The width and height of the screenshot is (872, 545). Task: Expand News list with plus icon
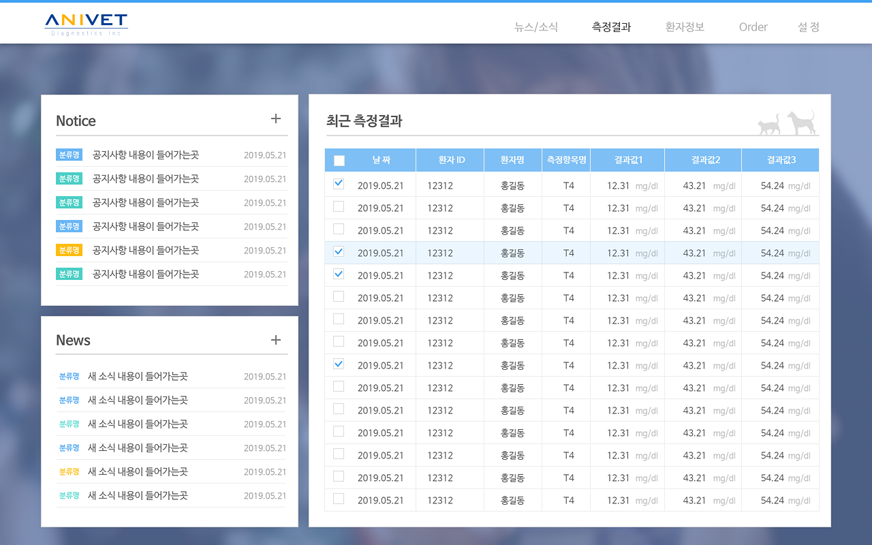[x=276, y=340]
